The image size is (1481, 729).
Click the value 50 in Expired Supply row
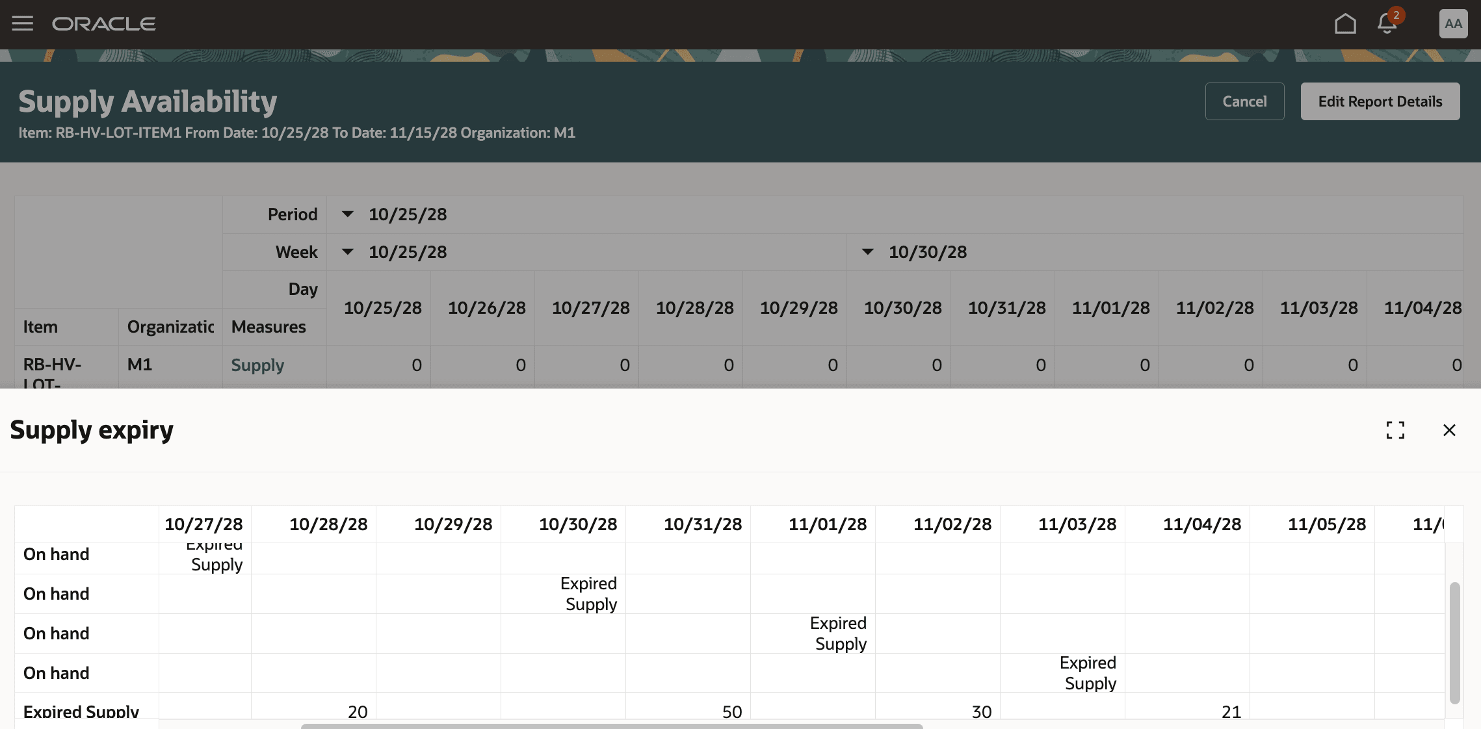[732, 711]
